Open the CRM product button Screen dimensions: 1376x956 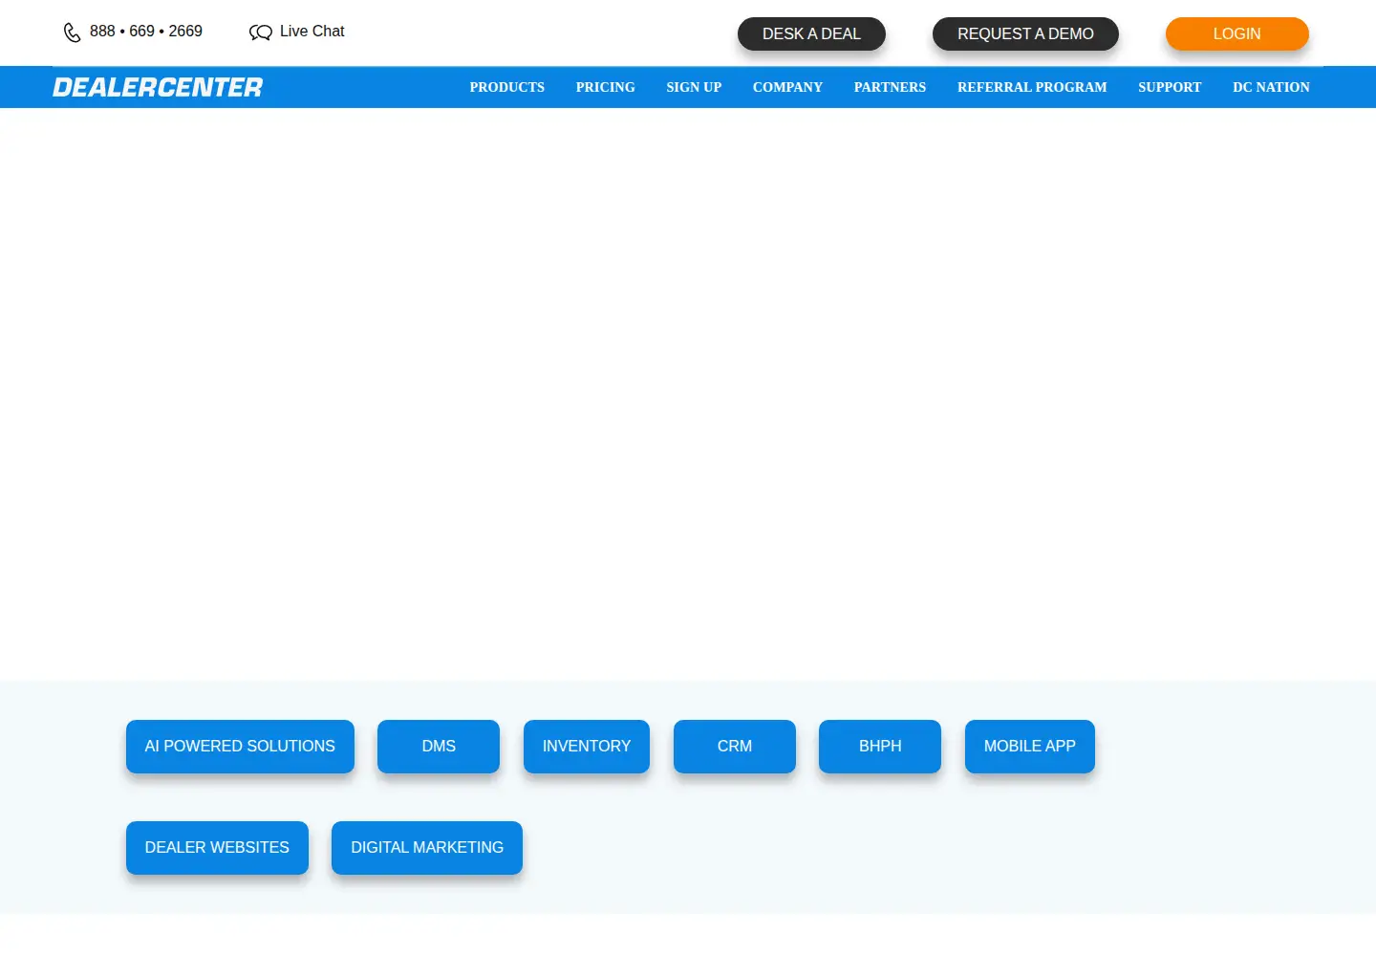735,747
